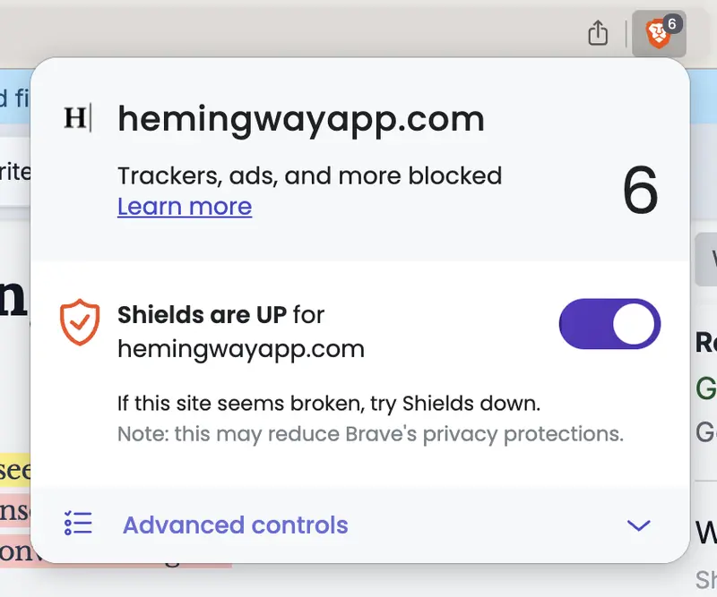Click the orange shield checkmark icon
The height and width of the screenshot is (597, 717).
(80, 321)
